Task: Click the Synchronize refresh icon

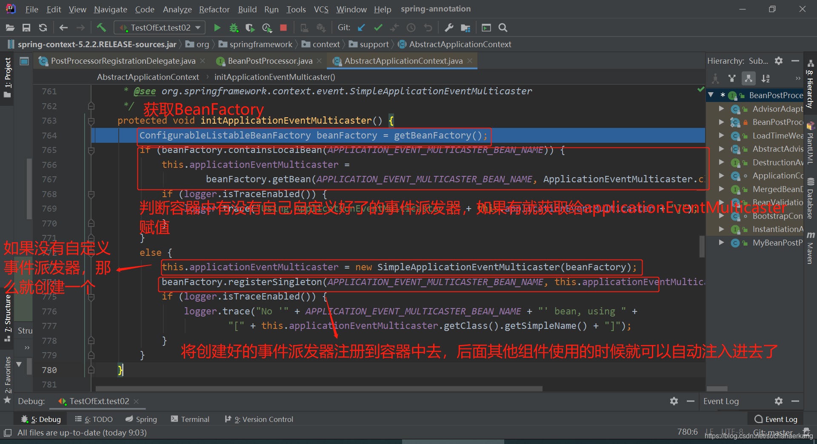Action: (43, 28)
